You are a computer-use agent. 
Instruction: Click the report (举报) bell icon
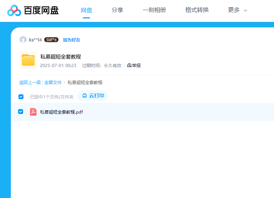pyautogui.click(x=129, y=65)
